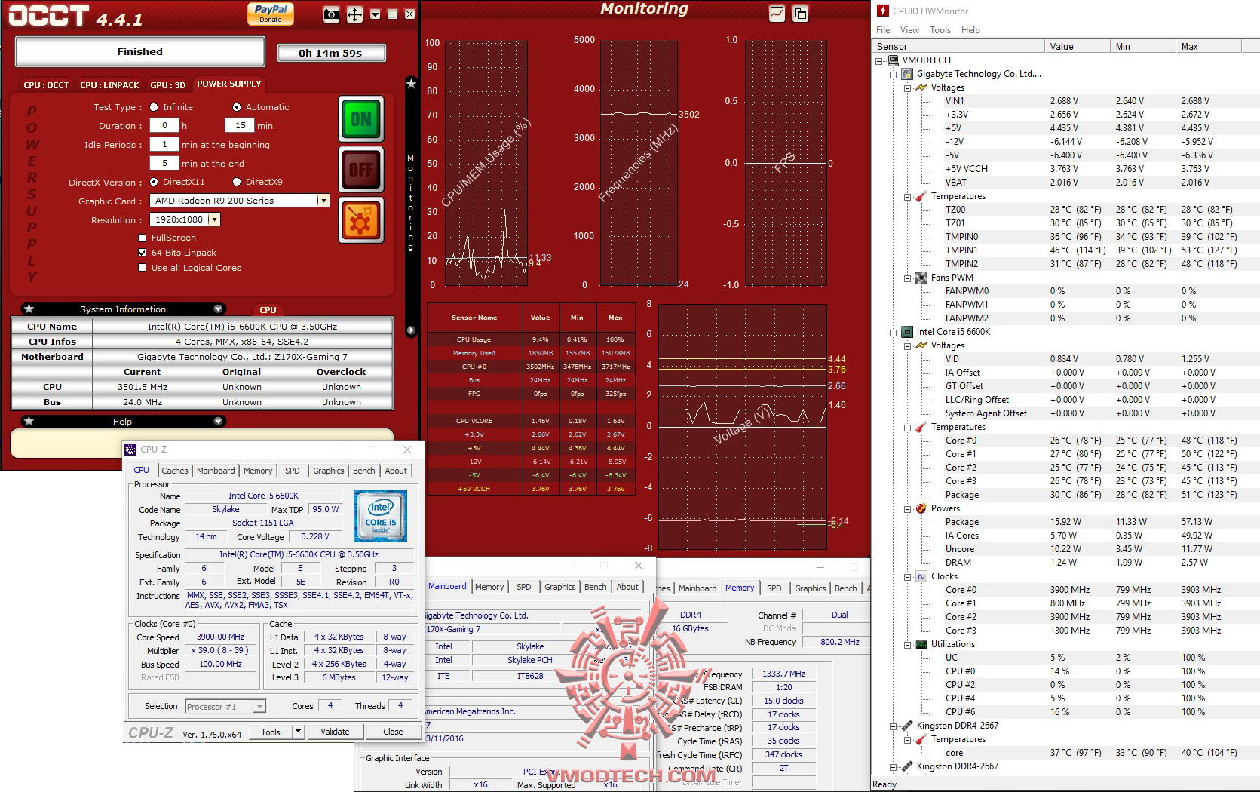This screenshot has height=792, width=1260.
Task: Open the CPU-Z Tools dropdown arrow
Action: [299, 732]
